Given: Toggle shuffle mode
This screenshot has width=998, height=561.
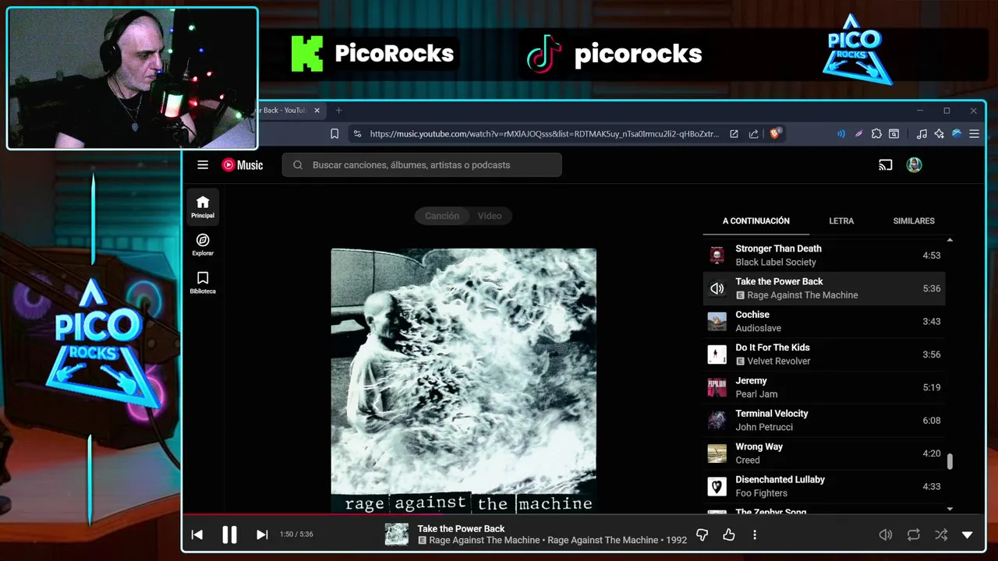Looking at the screenshot, I should click(941, 535).
